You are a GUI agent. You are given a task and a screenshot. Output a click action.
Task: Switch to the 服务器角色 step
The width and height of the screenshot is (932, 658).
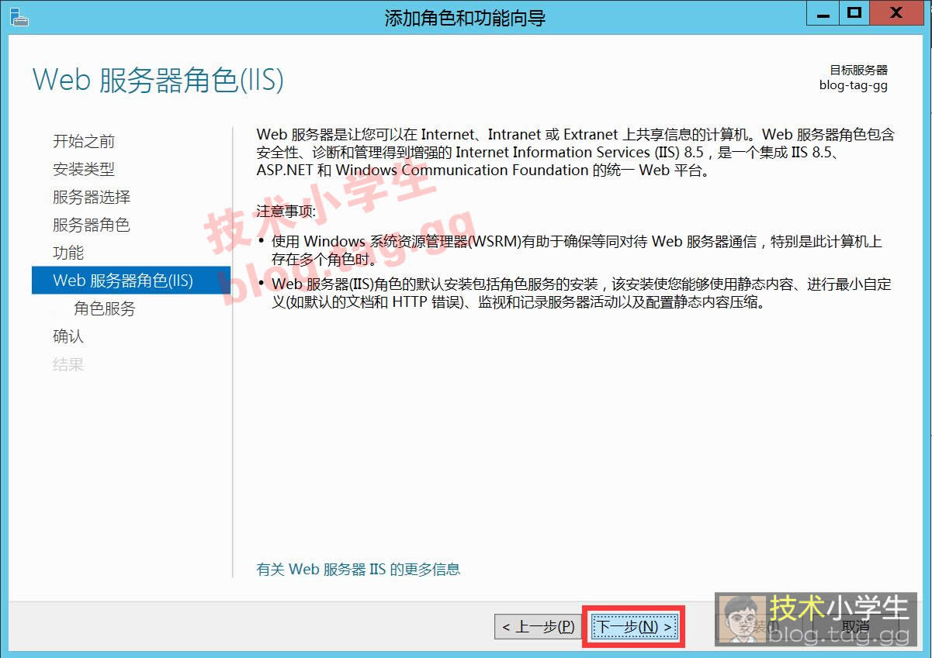[92, 225]
